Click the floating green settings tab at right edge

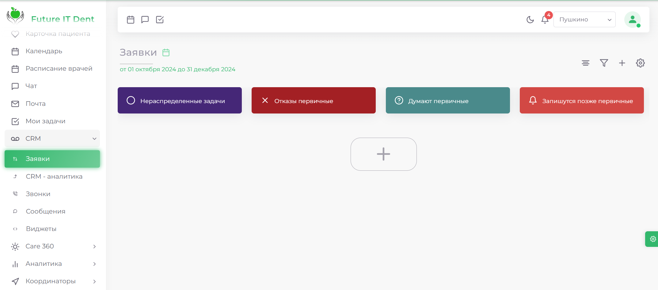(x=652, y=239)
